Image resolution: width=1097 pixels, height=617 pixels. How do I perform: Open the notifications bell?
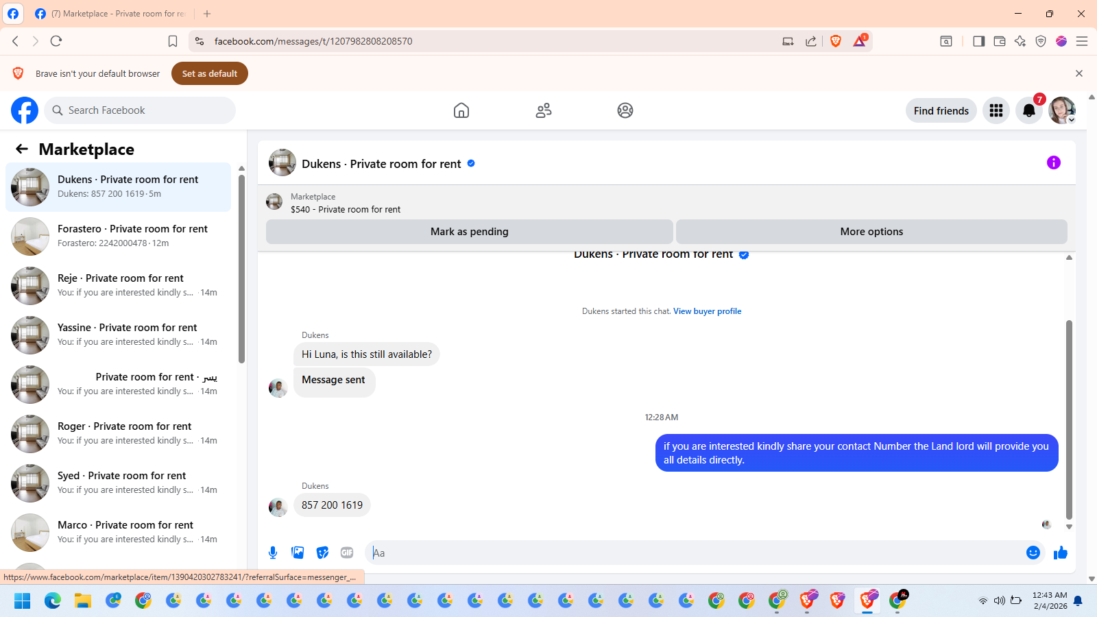[x=1029, y=110]
